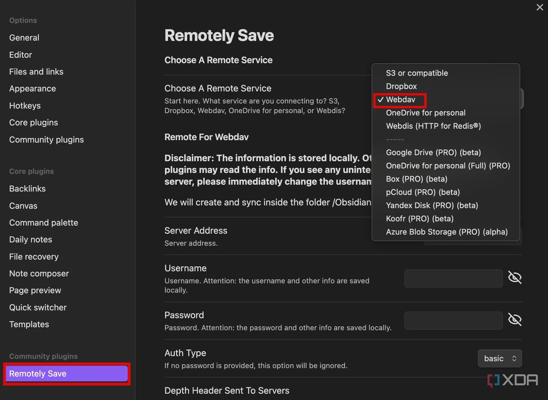Viewport: 548px width, 400px height.
Task: Open Core plugins options tab
Action: 33,122
